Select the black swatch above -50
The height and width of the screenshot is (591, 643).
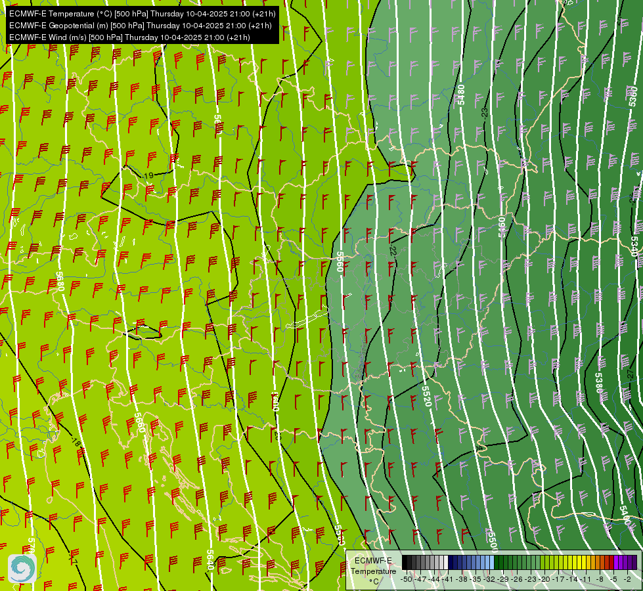[405, 562]
